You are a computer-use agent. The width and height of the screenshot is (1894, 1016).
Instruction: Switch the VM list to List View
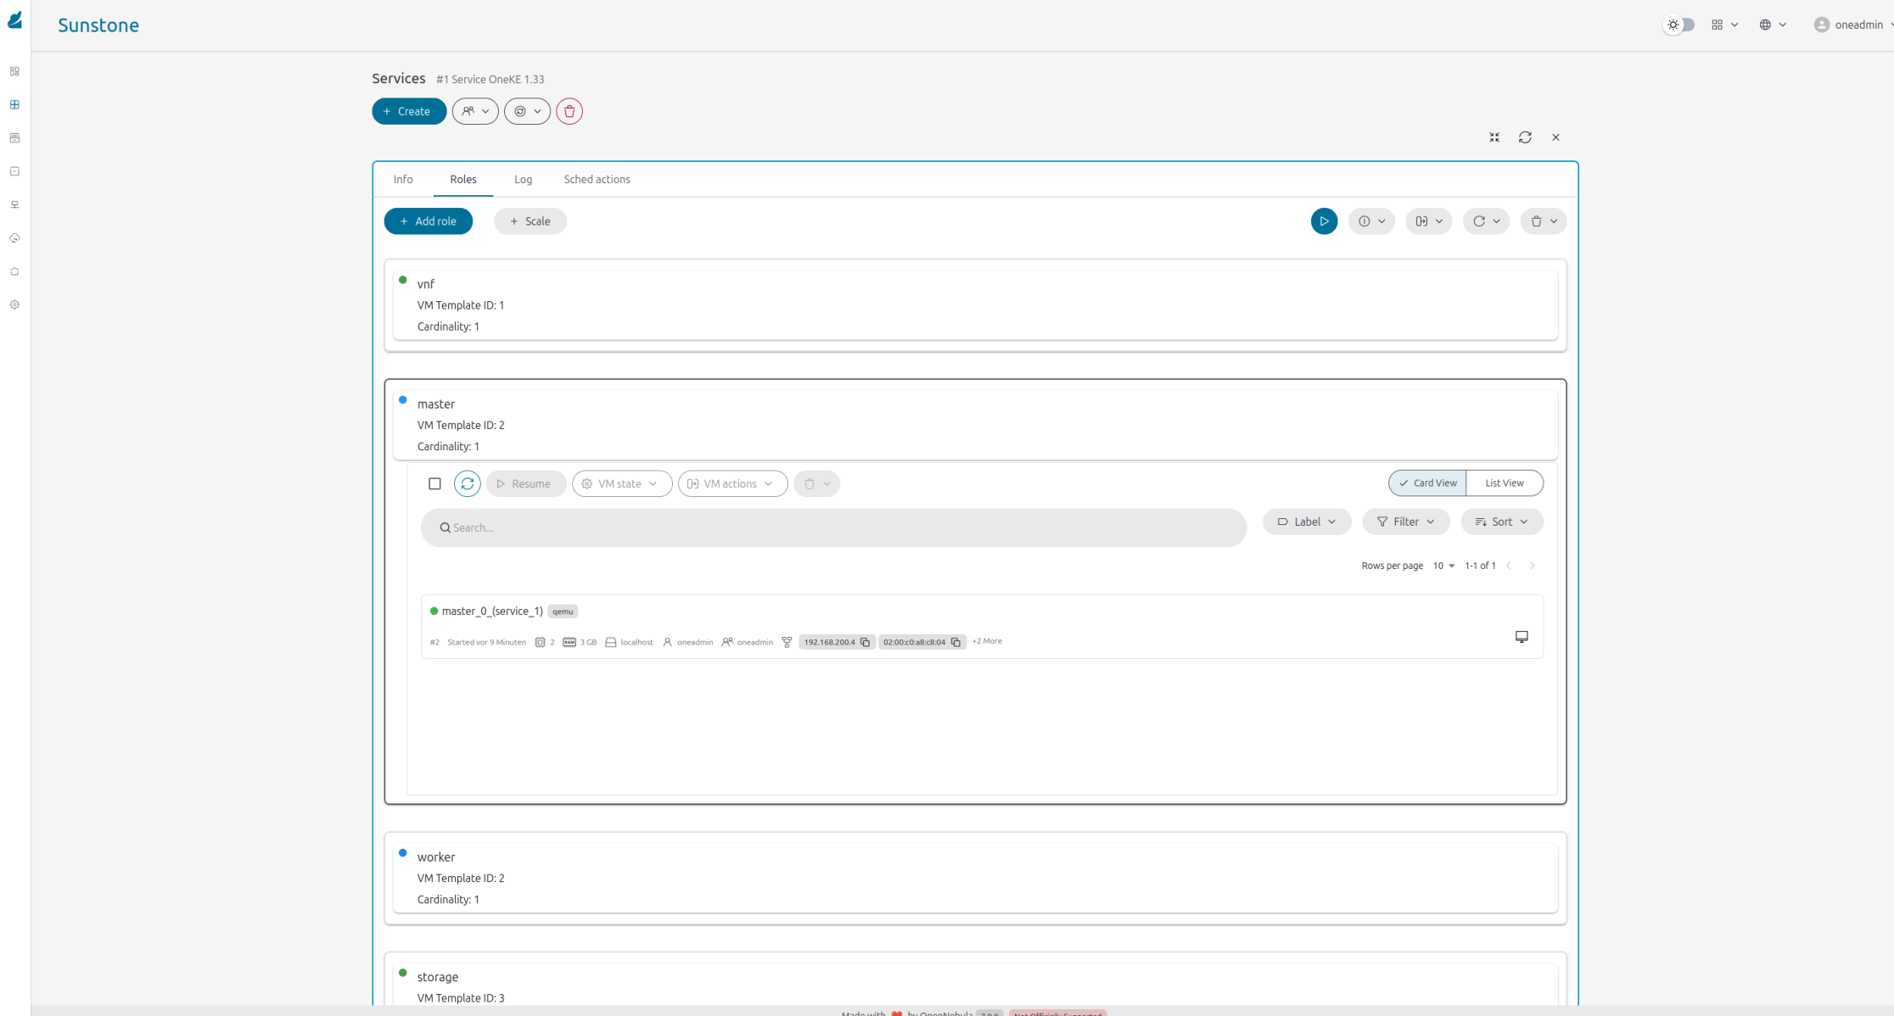tap(1504, 483)
